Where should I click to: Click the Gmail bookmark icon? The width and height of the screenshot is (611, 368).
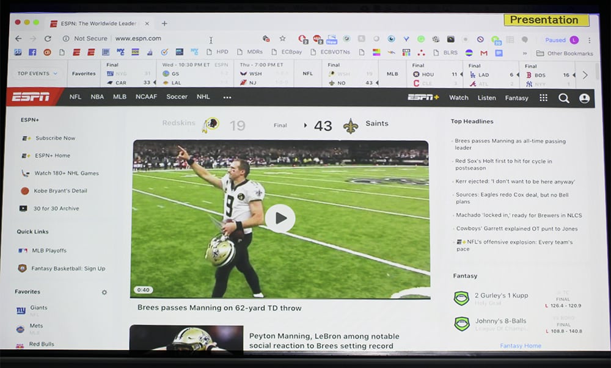tap(484, 53)
